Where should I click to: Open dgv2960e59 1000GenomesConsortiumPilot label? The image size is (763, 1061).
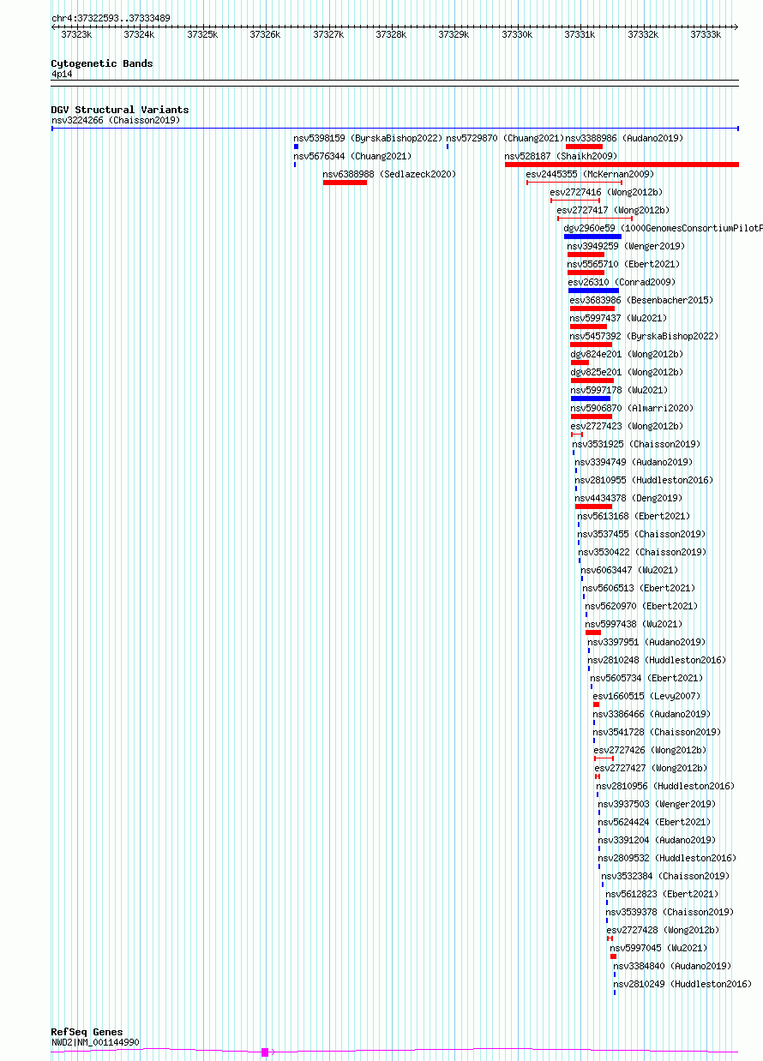pyautogui.click(x=663, y=228)
